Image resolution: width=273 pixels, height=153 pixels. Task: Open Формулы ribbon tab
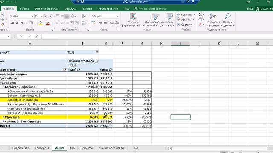pos(70,9)
